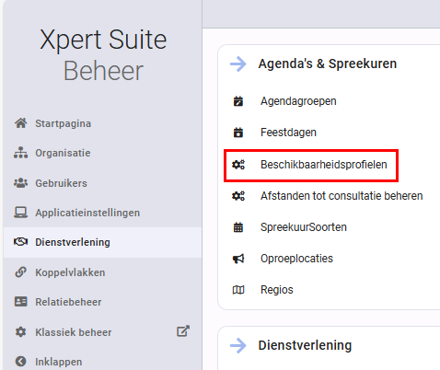This screenshot has height=370, width=440.
Task: Open Afstanden tot consultatie beheren
Action: click(x=342, y=196)
